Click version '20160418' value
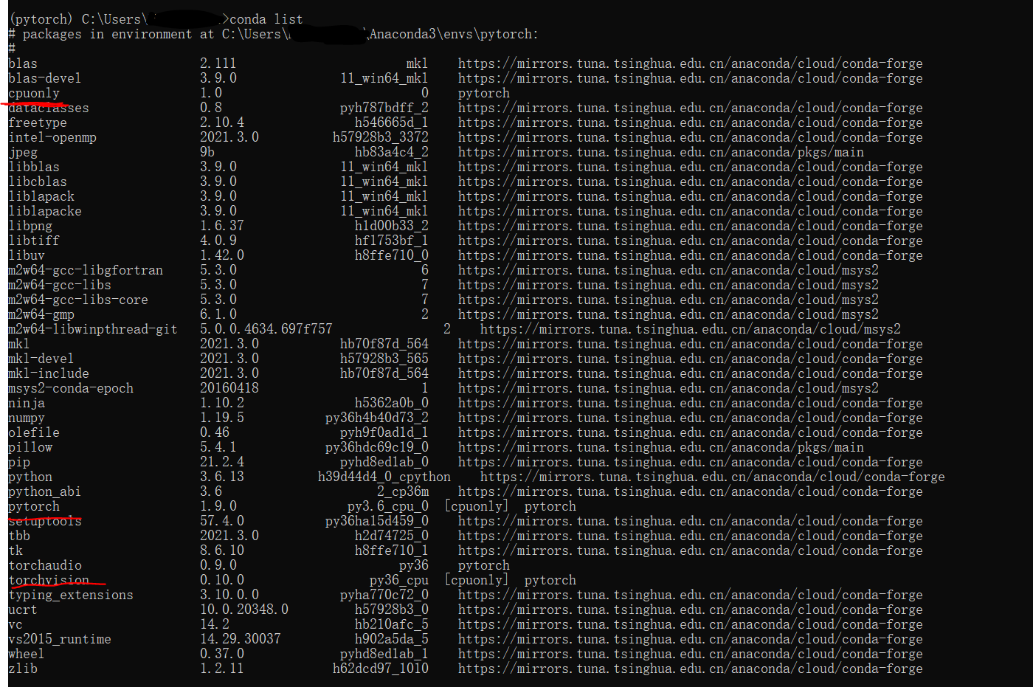The height and width of the screenshot is (687, 1033). (x=229, y=388)
